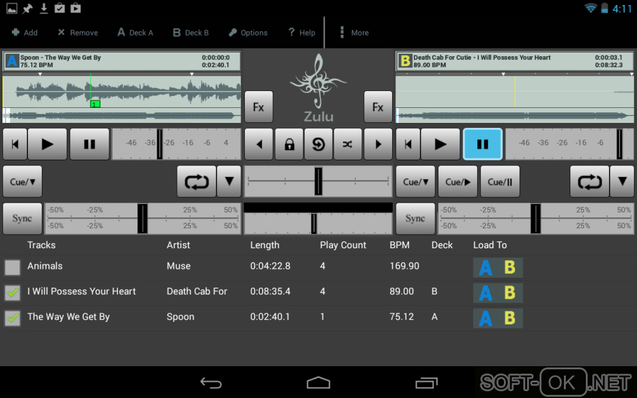
Task: Toggle Deck A loop button
Action: coord(197,182)
